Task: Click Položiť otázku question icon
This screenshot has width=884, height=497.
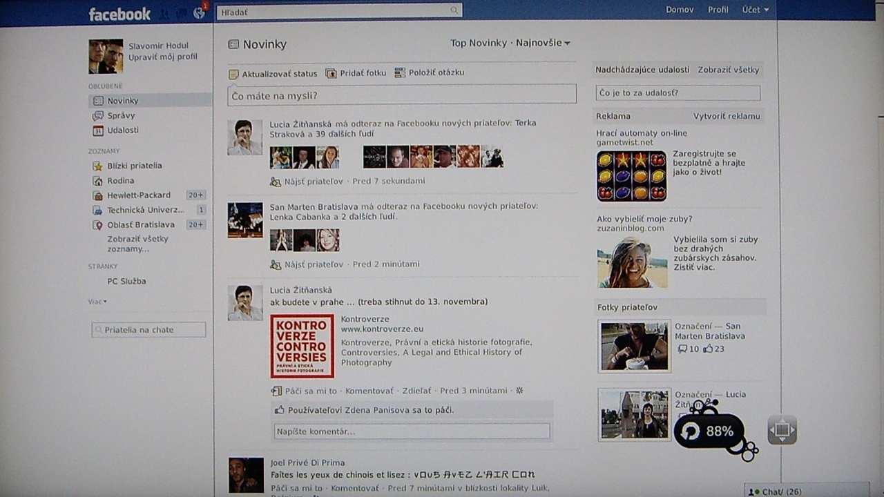Action: pos(400,72)
